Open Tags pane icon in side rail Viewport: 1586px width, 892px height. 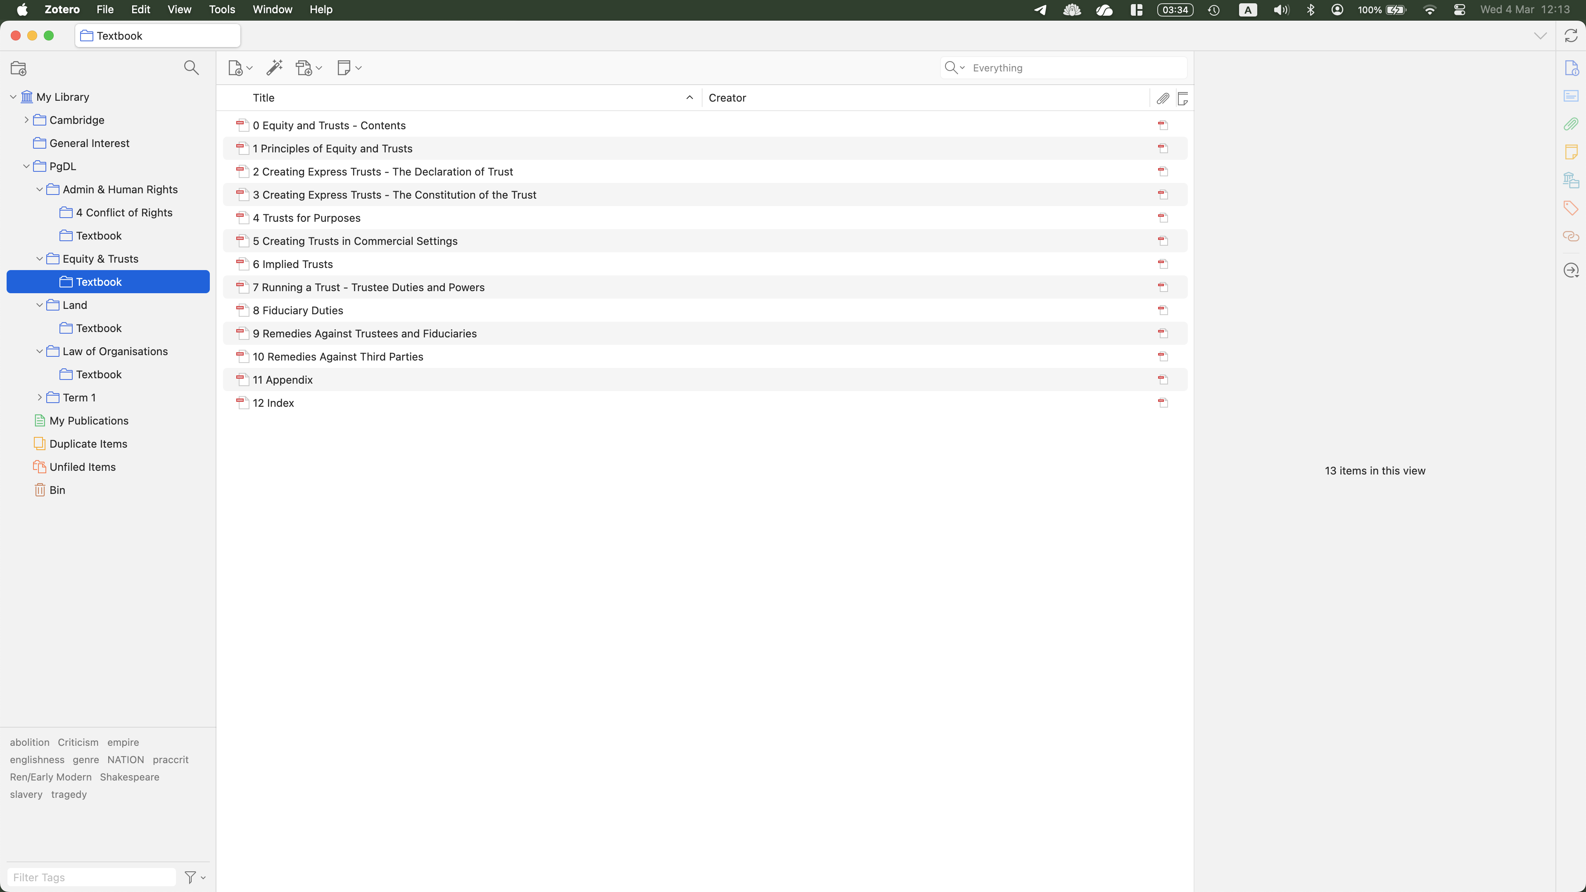[1571, 208]
